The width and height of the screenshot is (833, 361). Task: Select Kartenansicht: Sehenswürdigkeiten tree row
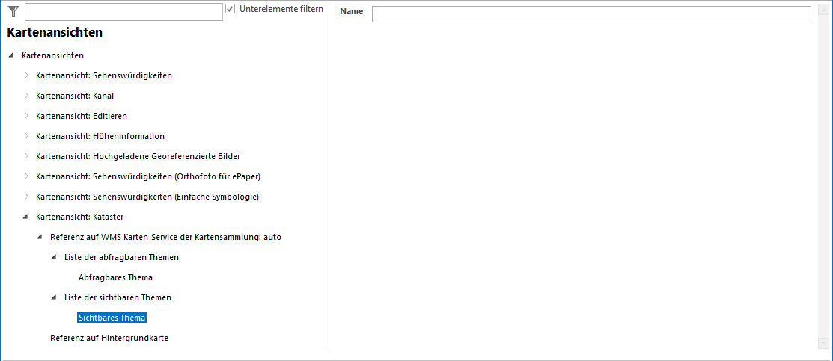coord(104,75)
